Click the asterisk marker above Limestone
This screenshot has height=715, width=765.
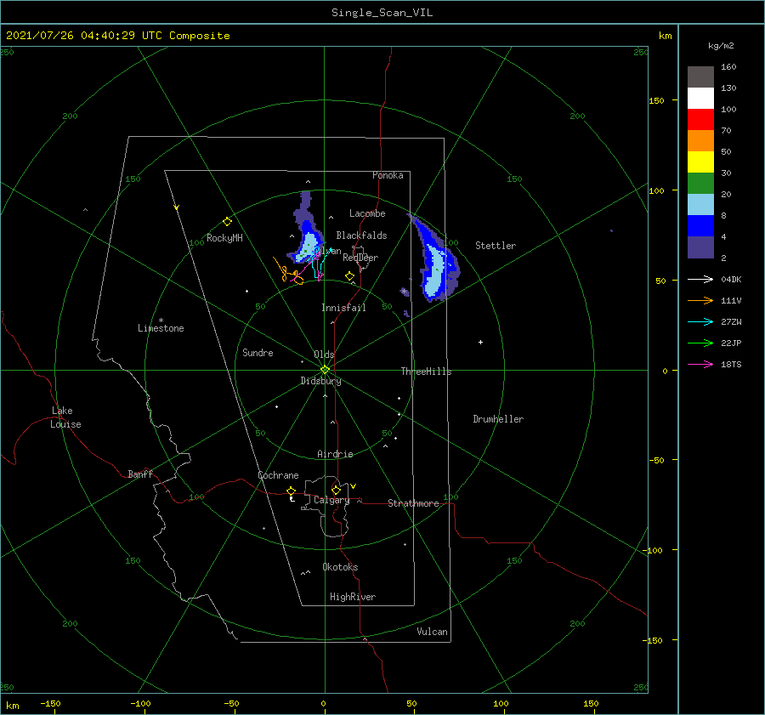pos(161,321)
